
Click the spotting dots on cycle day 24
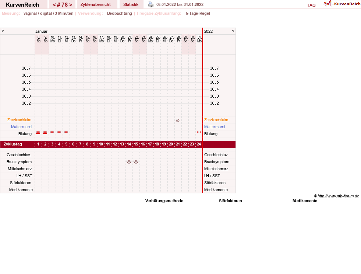199,132
